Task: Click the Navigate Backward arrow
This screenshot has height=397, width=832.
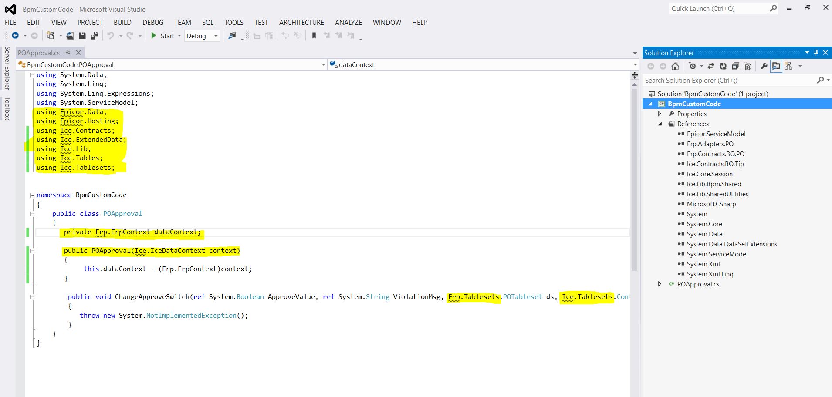Action: 16,36
